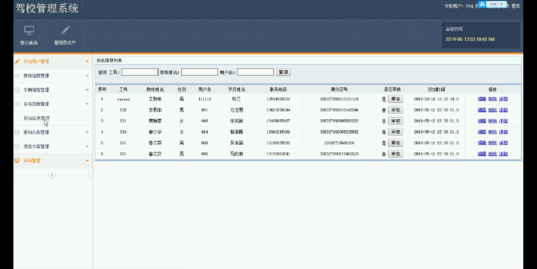Viewport: 537px width, 269px height.
Task: Click the 用户名 search input field
Action: tap(255, 72)
